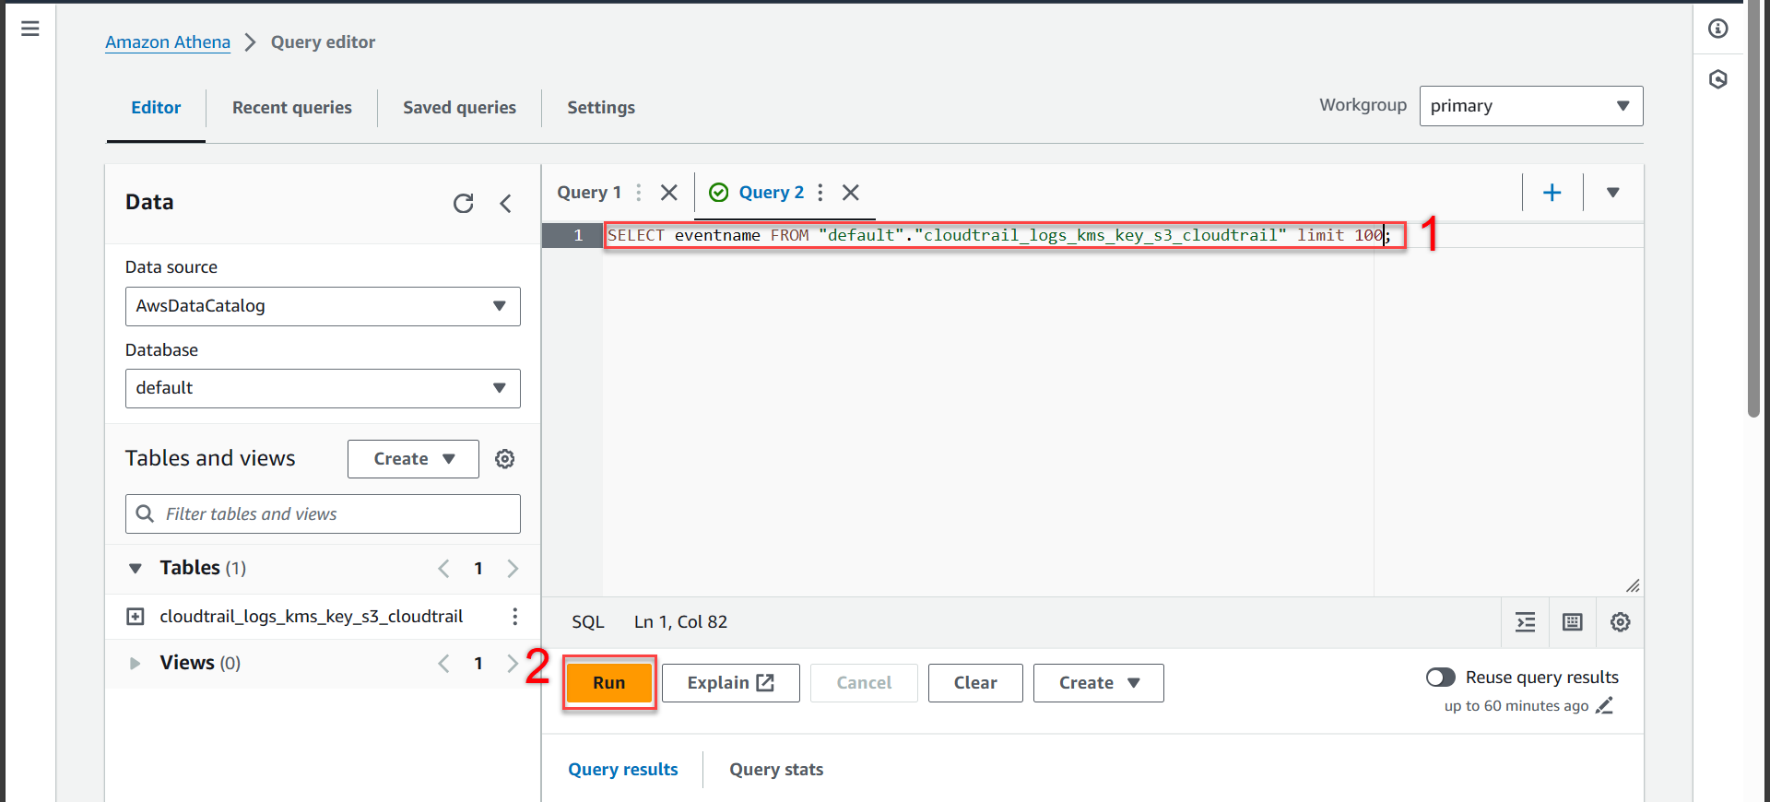Click line number 1 in the editor gutter
This screenshot has height=802, width=1770.
tap(578, 236)
